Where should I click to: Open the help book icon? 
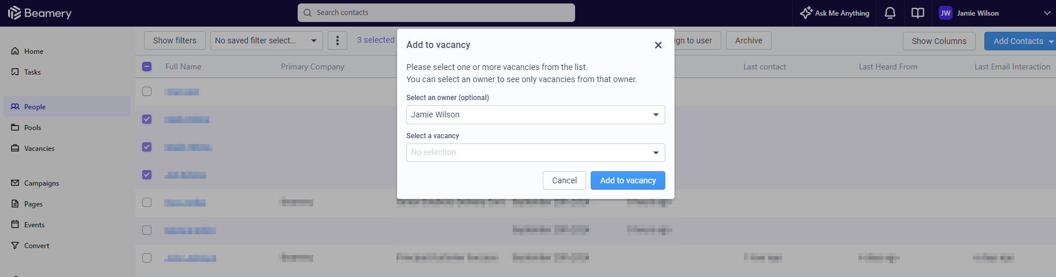(x=918, y=13)
